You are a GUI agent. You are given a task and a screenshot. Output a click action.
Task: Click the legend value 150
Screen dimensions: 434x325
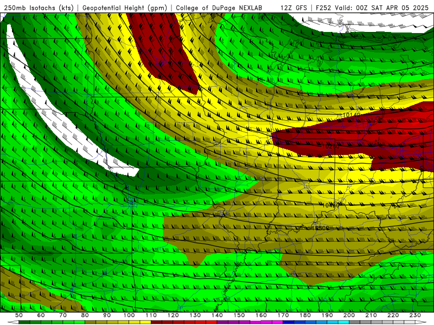[239, 315]
